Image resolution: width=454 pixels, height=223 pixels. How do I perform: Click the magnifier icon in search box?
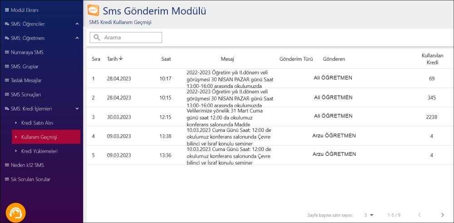96,38
